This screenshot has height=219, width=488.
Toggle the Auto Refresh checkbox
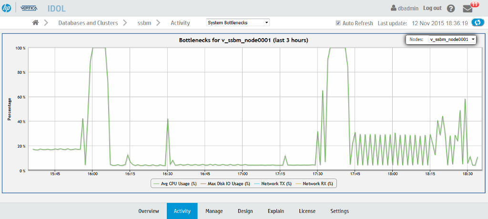click(x=338, y=23)
